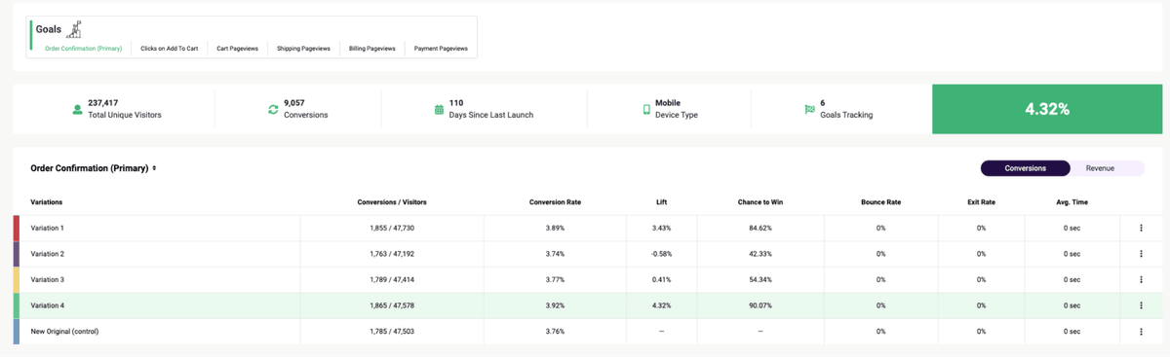This screenshot has height=357, width=1170.
Task: Open the Shipping Pageviews goal tab
Action: coord(303,48)
